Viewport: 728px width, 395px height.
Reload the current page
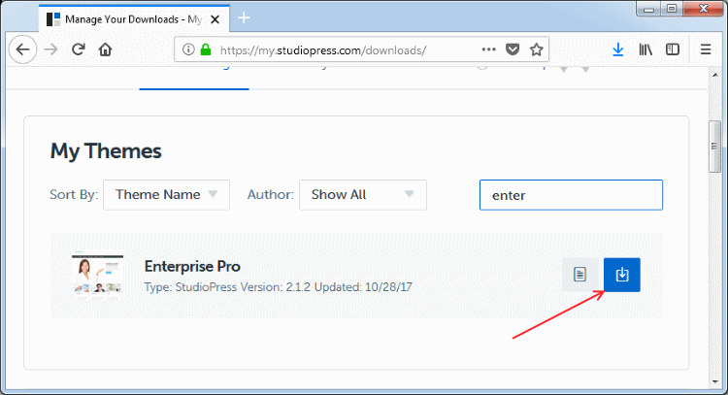coord(78,49)
